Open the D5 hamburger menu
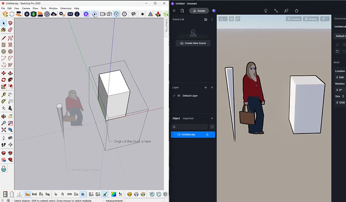Image resolution: width=346 pixels, height=202 pixels. point(174,10)
